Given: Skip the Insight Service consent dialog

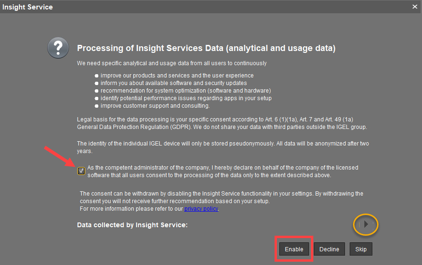Looking at the screenshot, I should 361,249.
